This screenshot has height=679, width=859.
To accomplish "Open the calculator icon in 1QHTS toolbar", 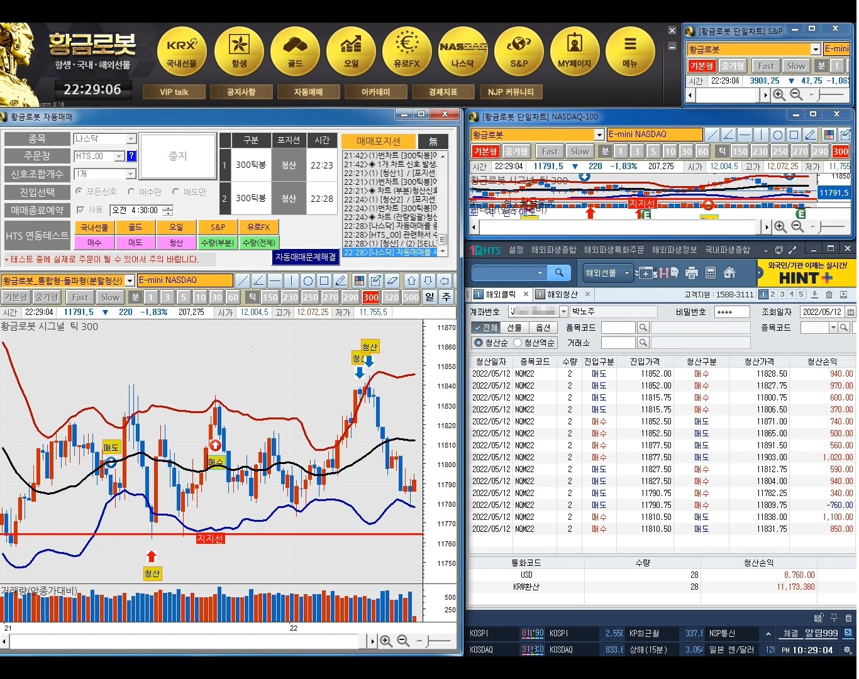I will (711, 273).
